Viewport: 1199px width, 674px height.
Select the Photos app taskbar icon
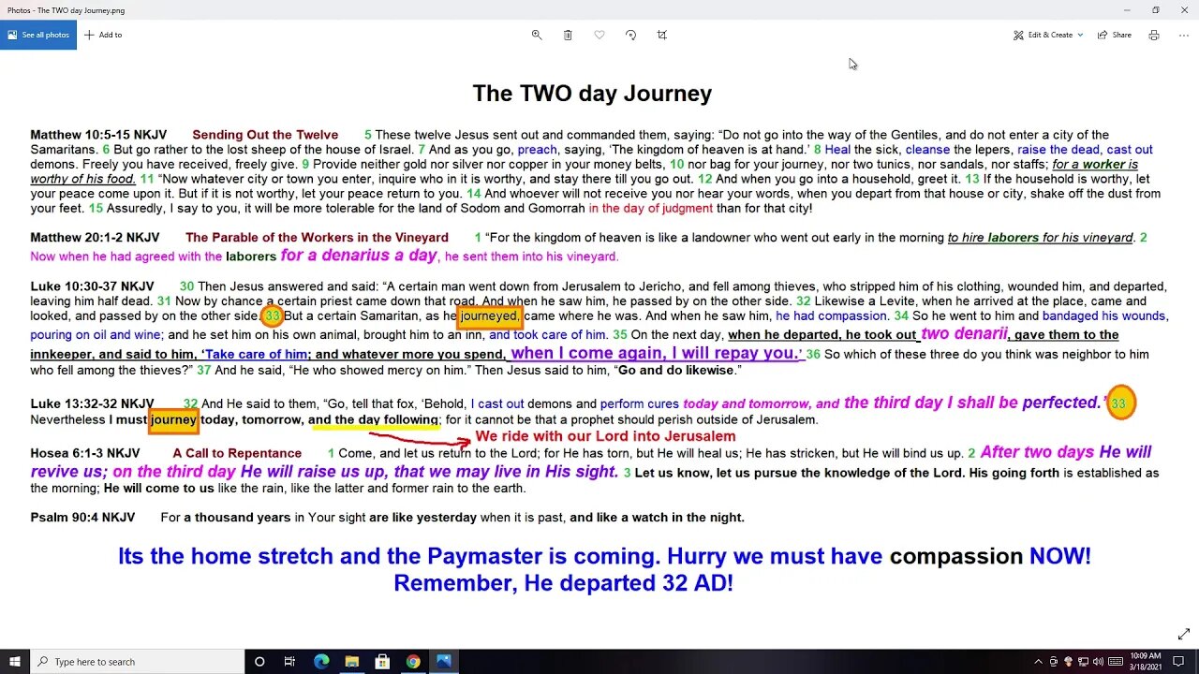[443, 661]
